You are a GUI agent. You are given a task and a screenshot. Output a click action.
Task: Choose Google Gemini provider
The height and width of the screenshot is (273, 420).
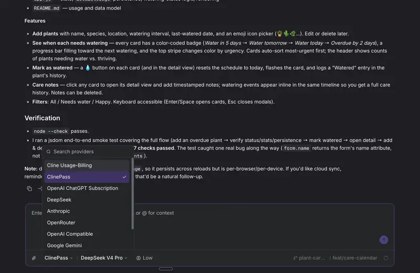click(x=87, y=245)
